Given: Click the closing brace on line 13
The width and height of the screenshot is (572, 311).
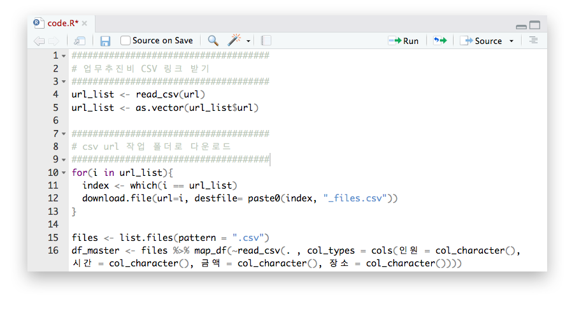Looking at the screenshot, I should click(x=74, y=212).
